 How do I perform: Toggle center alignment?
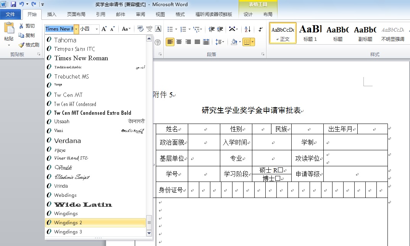(179, 42)
